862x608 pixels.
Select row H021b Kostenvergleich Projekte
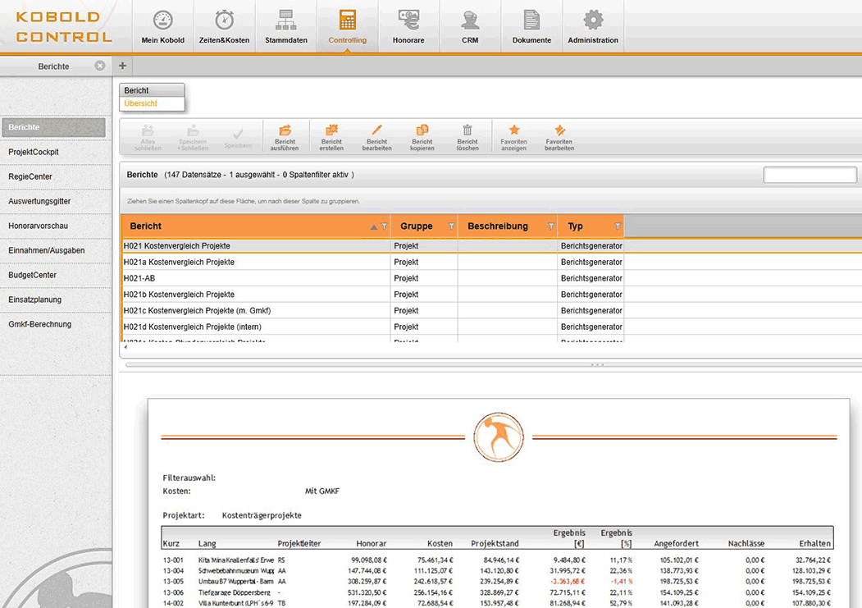(372, 295)
